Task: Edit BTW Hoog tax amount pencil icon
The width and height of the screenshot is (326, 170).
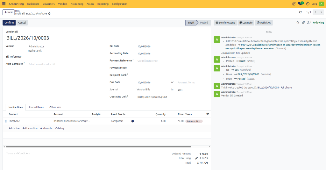Action: coord(196,158)
